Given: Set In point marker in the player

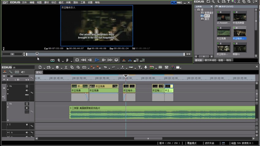Looking at the screenshot, I should click(x=59, y=60).
